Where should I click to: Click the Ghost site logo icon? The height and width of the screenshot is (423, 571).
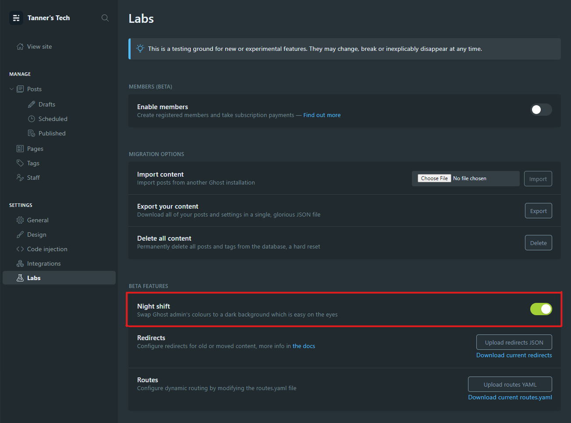tap(16, 18)
